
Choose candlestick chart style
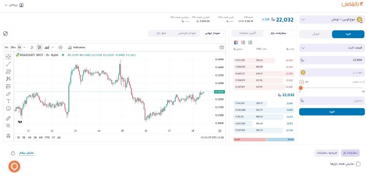click(39, 47)
